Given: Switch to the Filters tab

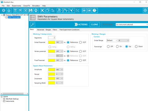Looking at the screenshot, I should point(55,30).
